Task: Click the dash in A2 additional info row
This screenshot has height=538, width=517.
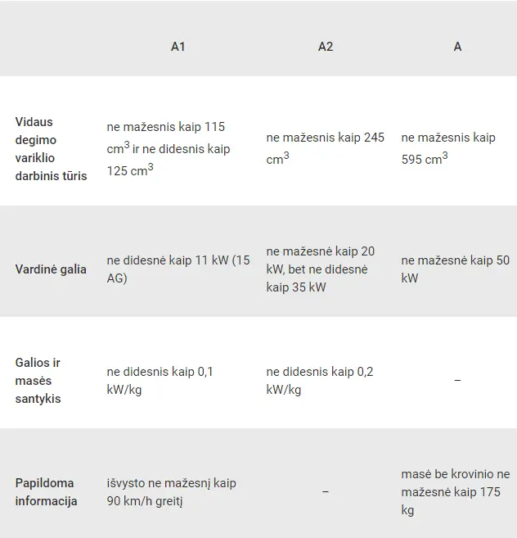Action: point(326,491)
